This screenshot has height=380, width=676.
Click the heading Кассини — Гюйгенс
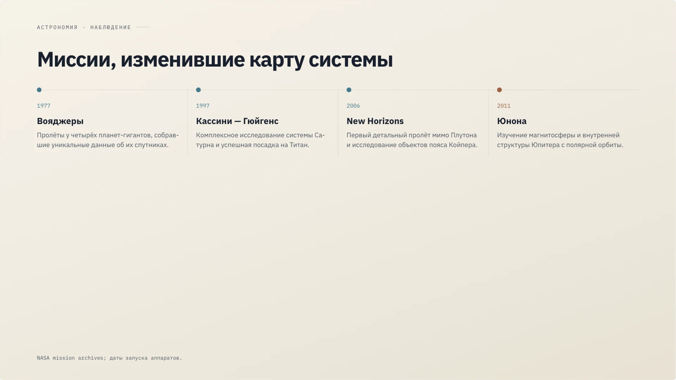(x=237, y=121)
